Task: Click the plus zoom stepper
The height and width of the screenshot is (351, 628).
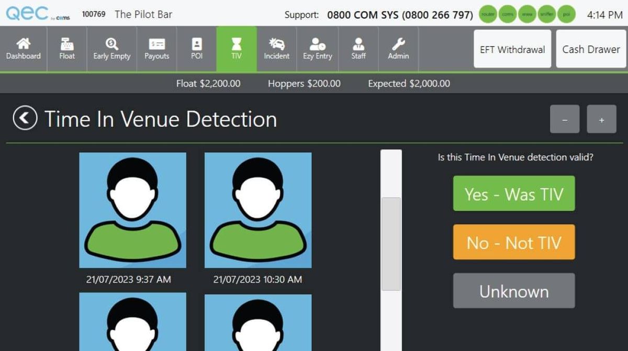Action: coord(601,119)
